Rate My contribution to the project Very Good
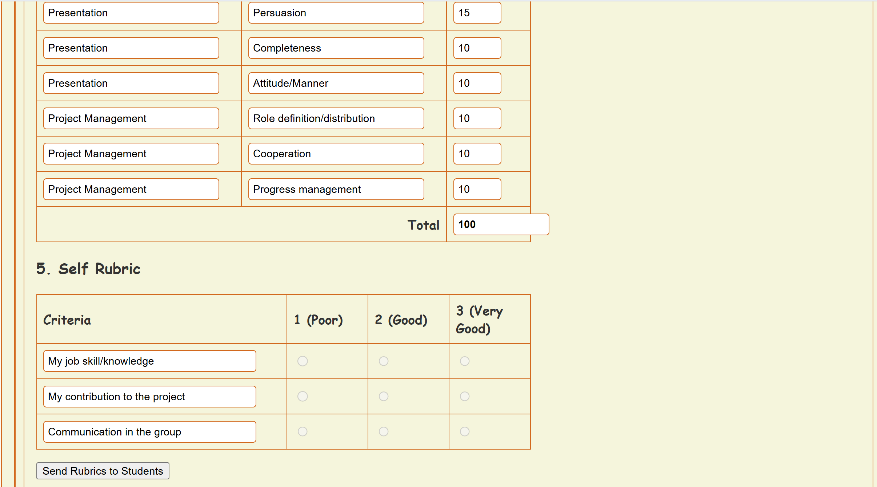This screenshot has height=487, width=877. (465, 396)
